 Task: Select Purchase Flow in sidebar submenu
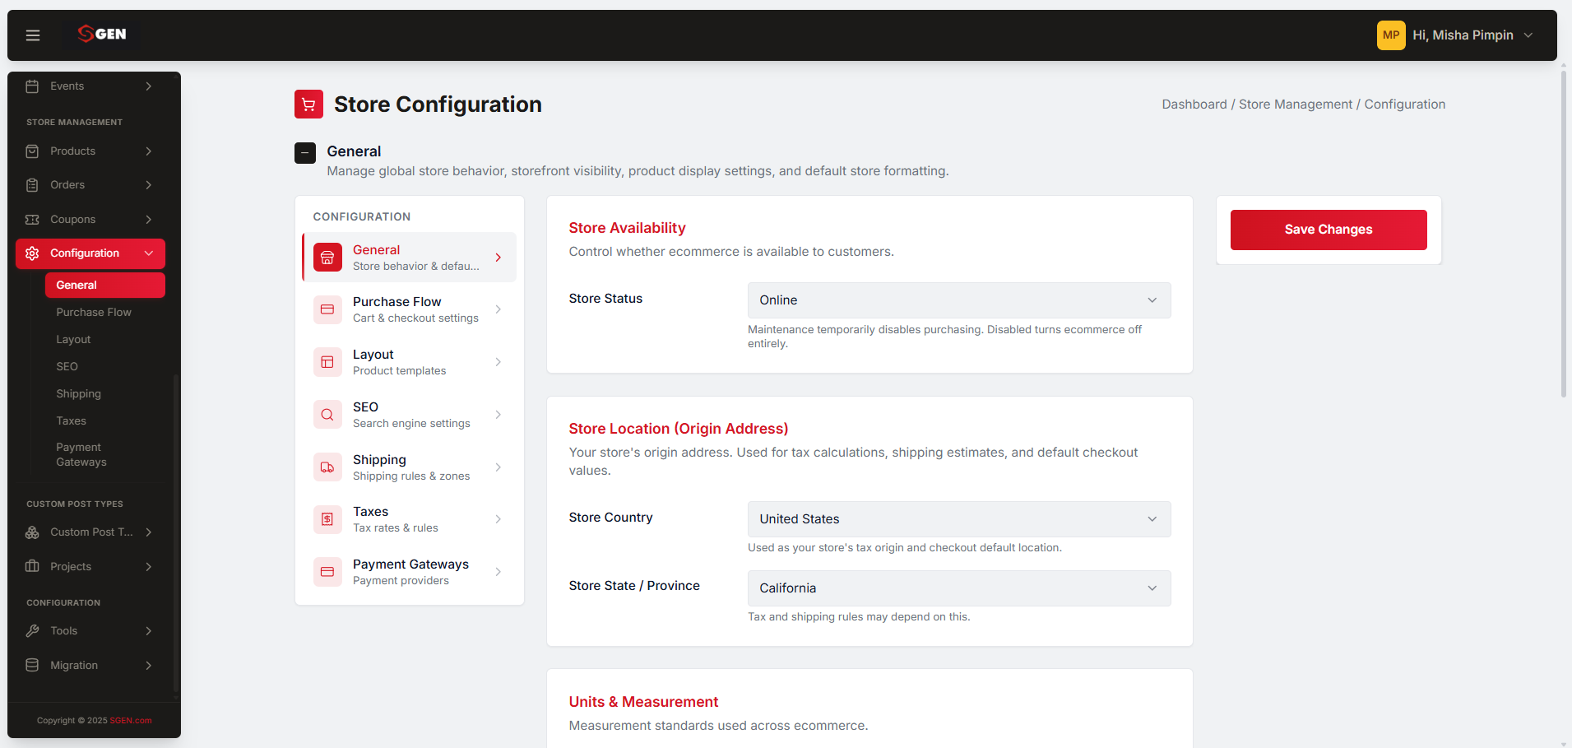(94, 313)
